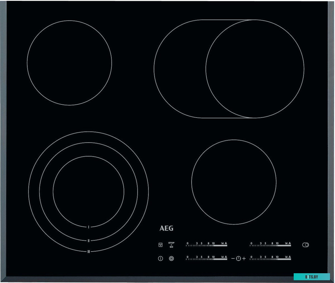
Task: Click the bits.by watermark link
Action: pos(312,277)
